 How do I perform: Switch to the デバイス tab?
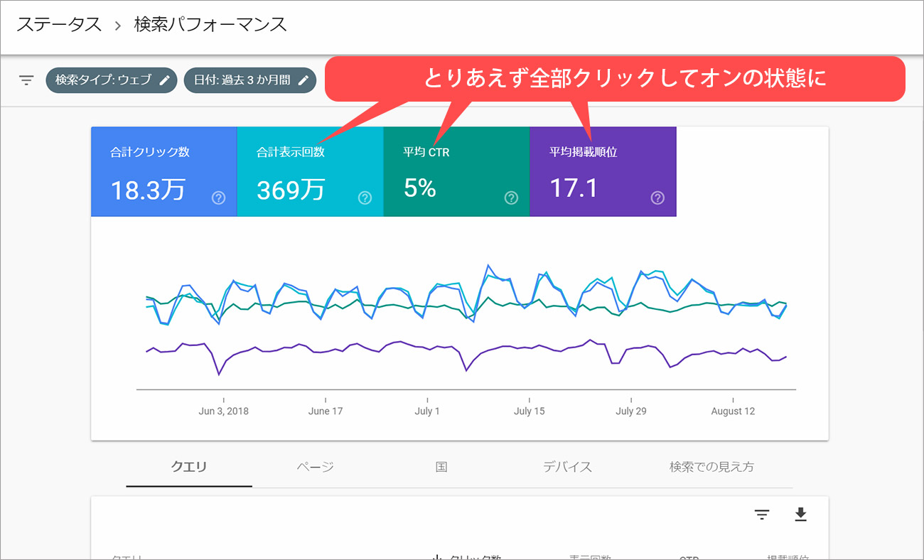pos(567,467)
